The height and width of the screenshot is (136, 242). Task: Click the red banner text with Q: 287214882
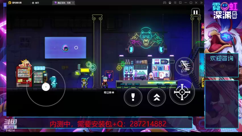point(108,124)
